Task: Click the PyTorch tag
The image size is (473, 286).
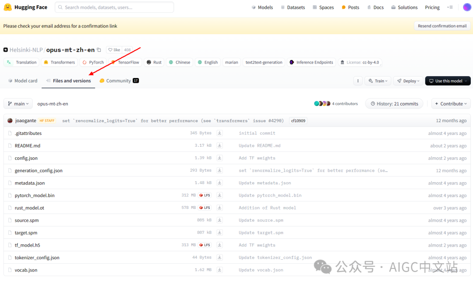Action: pos(93,62)
